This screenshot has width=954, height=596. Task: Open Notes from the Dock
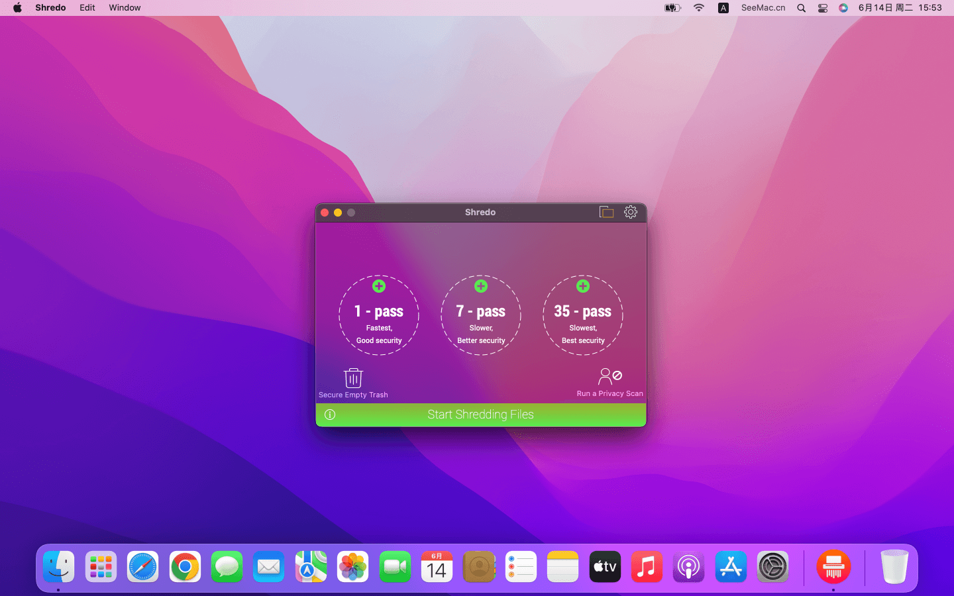click(563, 567)
